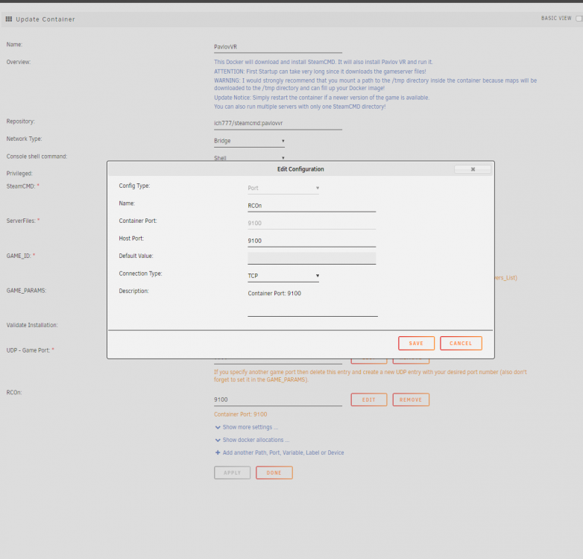
Task: Save the port configuration
Action: click(x=416, y=343)
